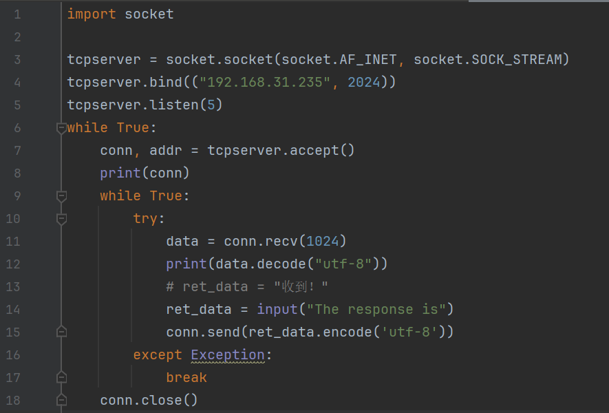Click the commented-out ret_data line
Screen dimensions: 609x413
[x=248, y=287]
